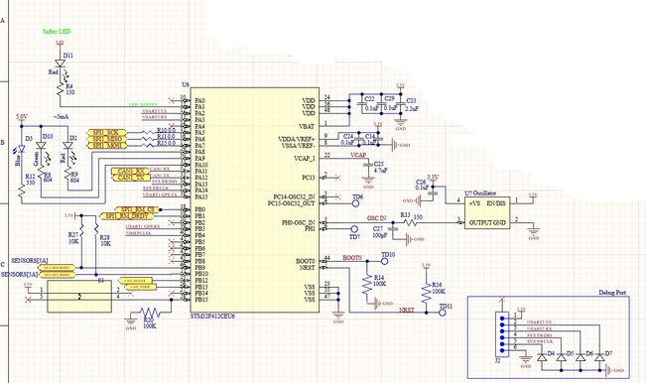Click the SPI1_SCK port label

(106, 133)
